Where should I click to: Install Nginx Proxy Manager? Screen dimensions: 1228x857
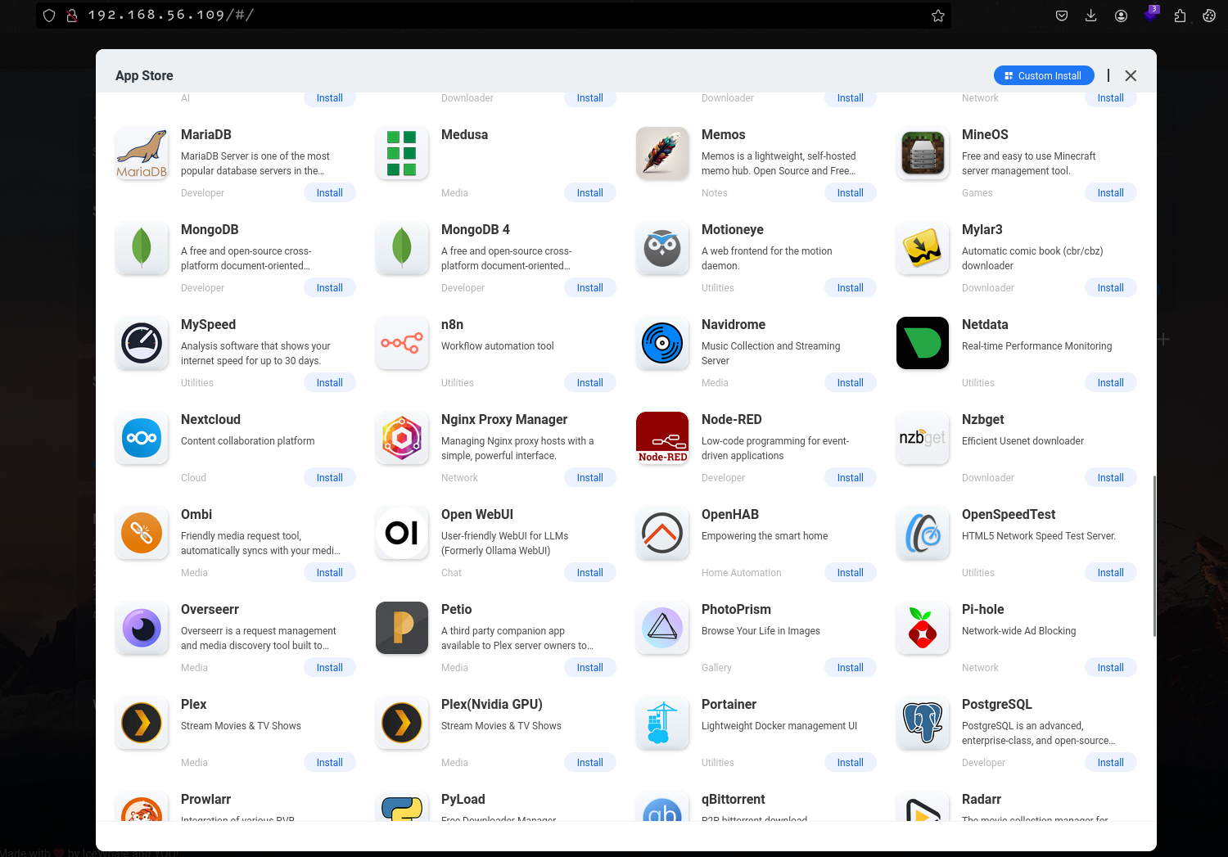[590, 477]
